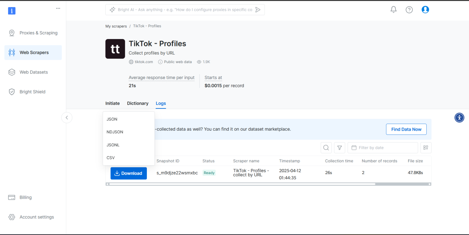Open the column settings grid icon
Image resolution: width=469 pixels, height=235 pixels.
[426, 148]
